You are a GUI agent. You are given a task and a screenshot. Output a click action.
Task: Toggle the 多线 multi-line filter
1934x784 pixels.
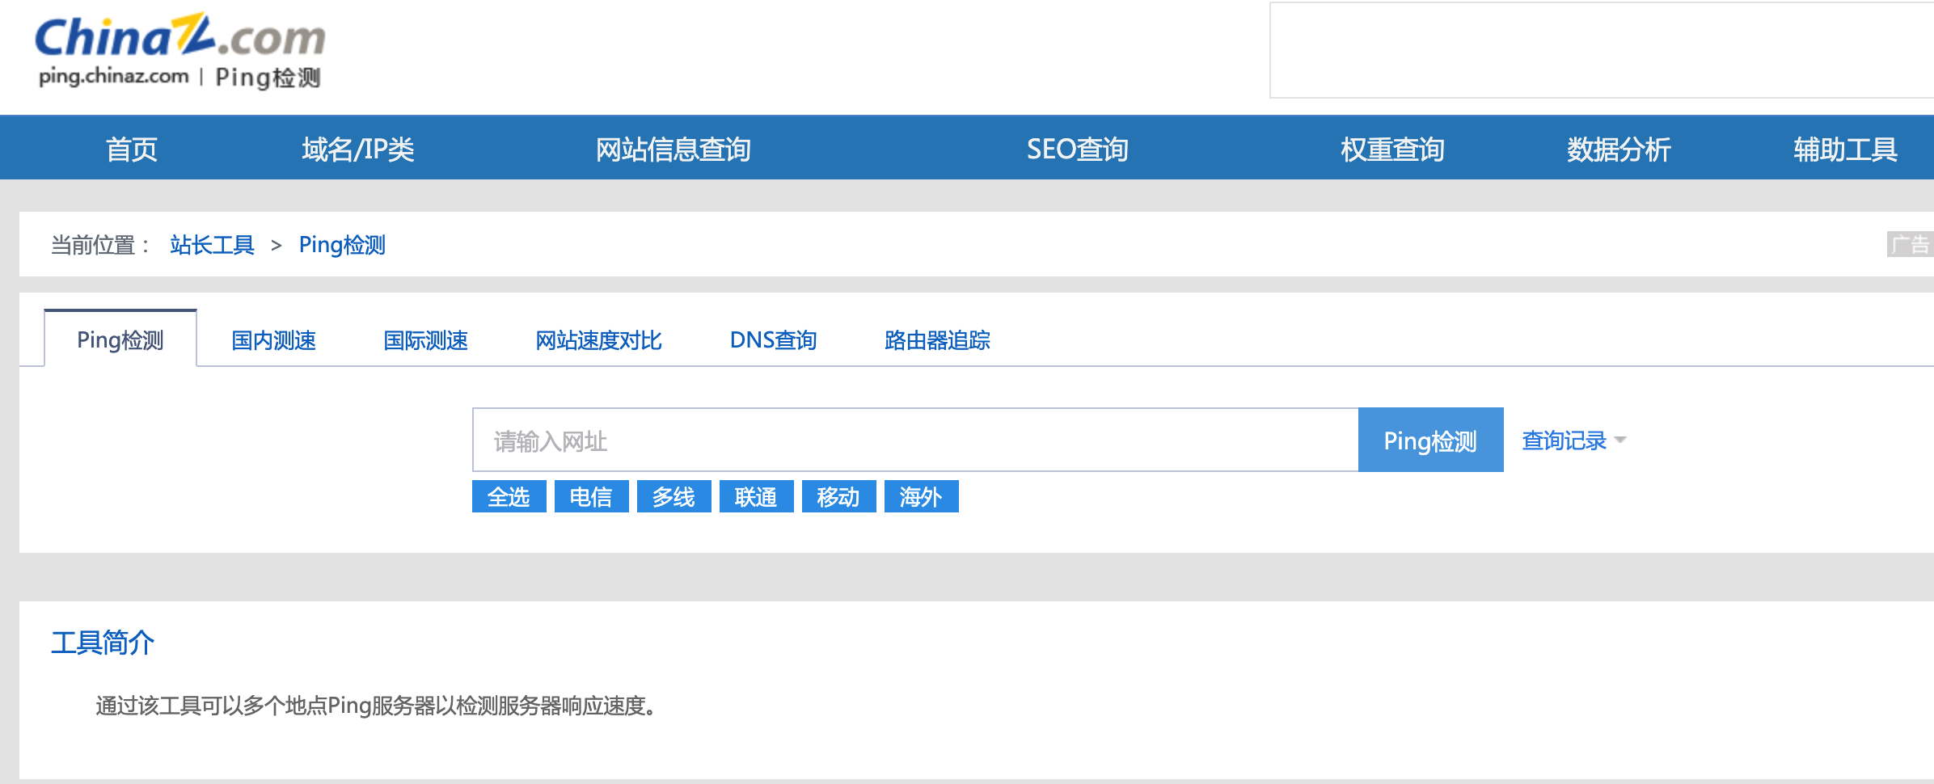(674, 496)
